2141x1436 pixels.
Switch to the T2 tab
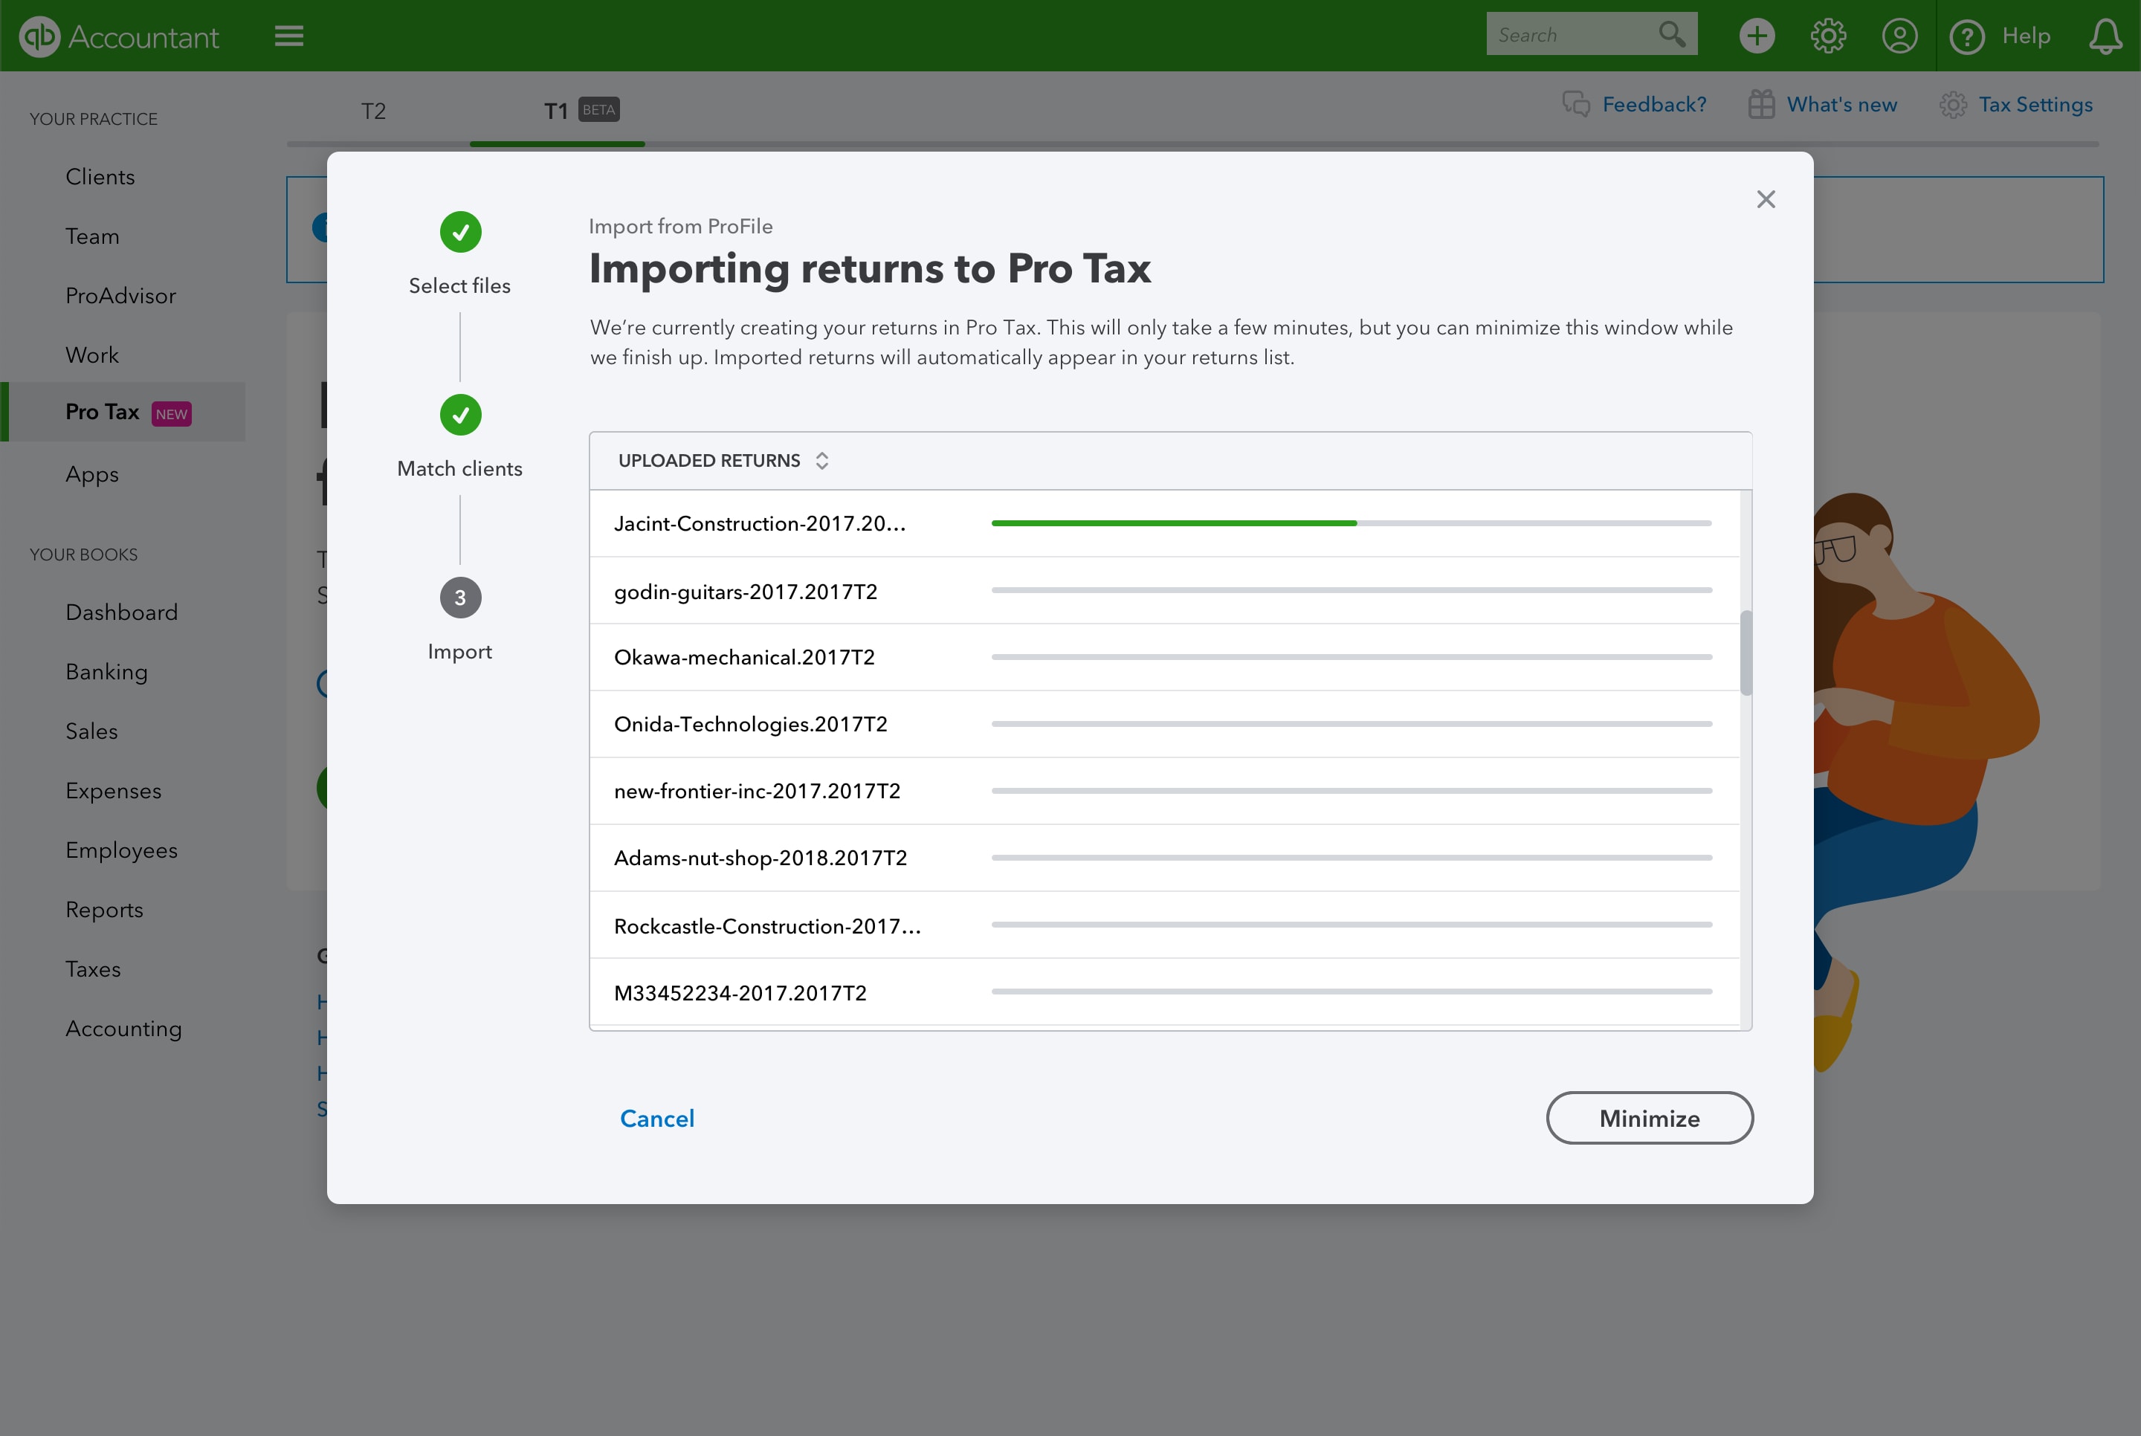point(374,111)
